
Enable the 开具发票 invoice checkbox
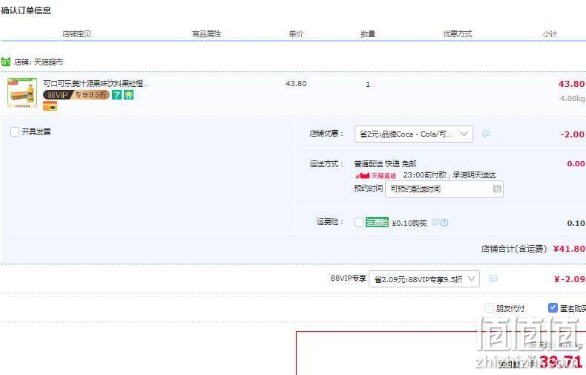coord(15,131)
